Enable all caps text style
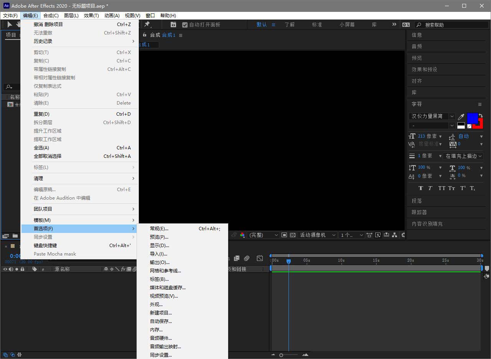Screen dimensions: 491x359 tap(442, 188)
